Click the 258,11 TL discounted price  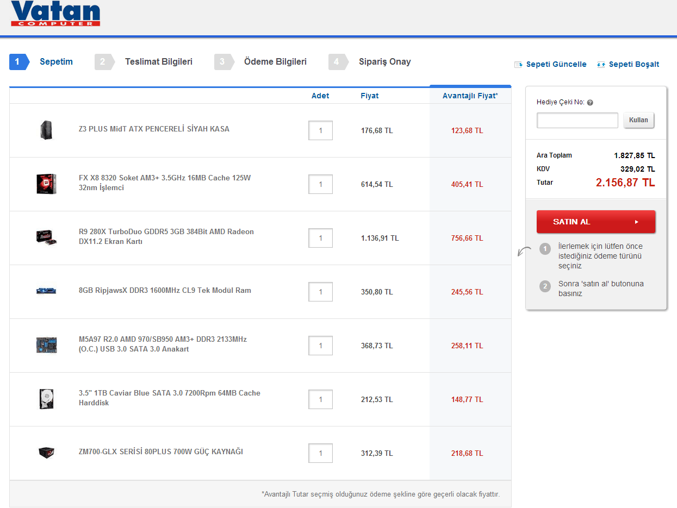(x=467, y=346)
